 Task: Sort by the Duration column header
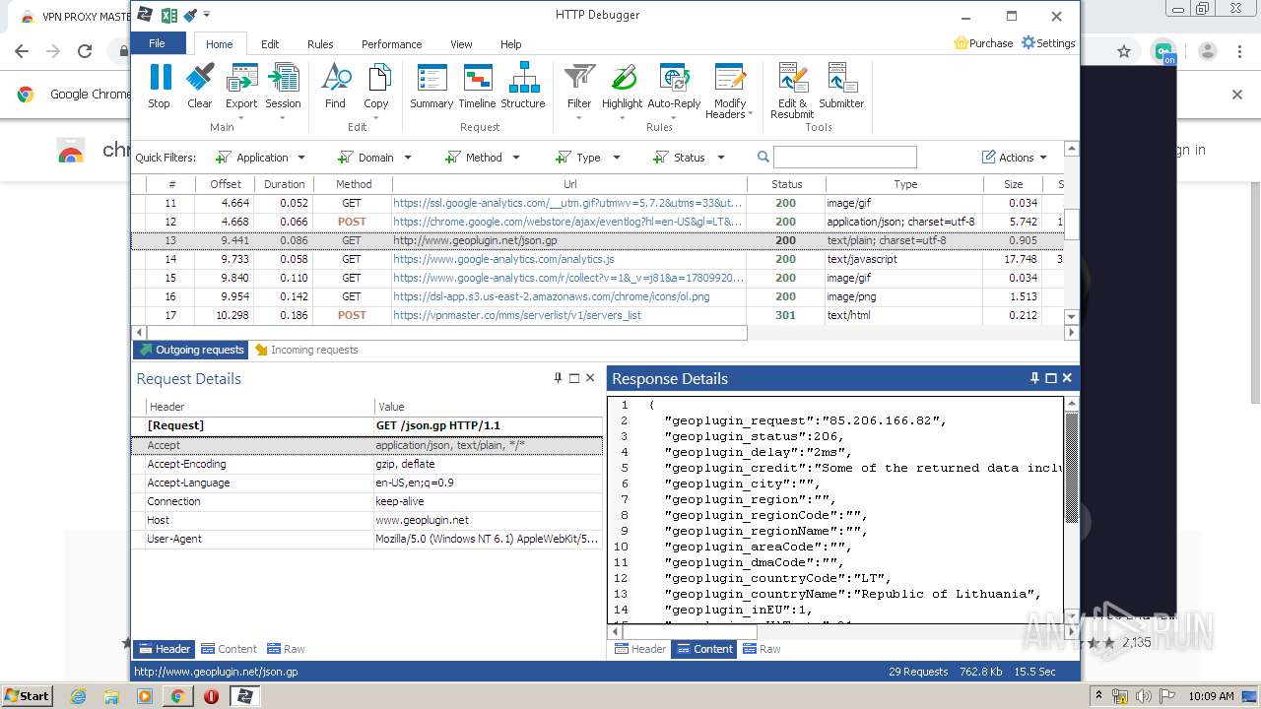[284, 184]
